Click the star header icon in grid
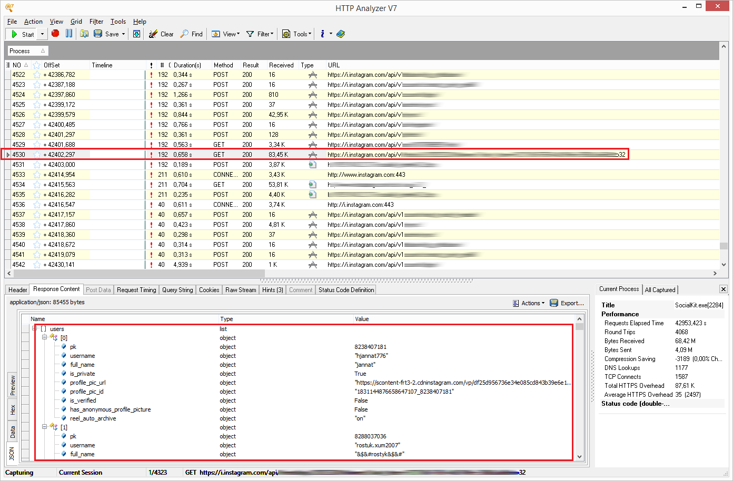This screenshot has height=481, width=733. (x=37, y=65)
